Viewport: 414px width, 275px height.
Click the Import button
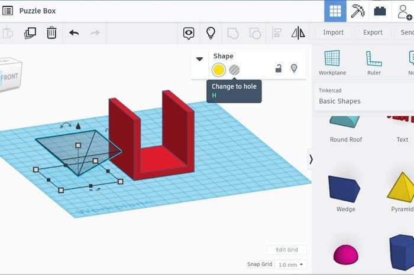point(333,32)
